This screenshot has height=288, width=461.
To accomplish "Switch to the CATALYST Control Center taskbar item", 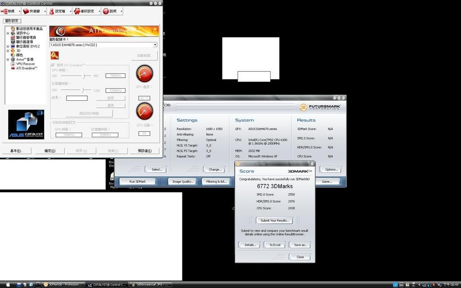I will click(x=107, y=284).
